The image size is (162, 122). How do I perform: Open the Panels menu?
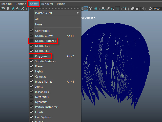coord(61,4)
